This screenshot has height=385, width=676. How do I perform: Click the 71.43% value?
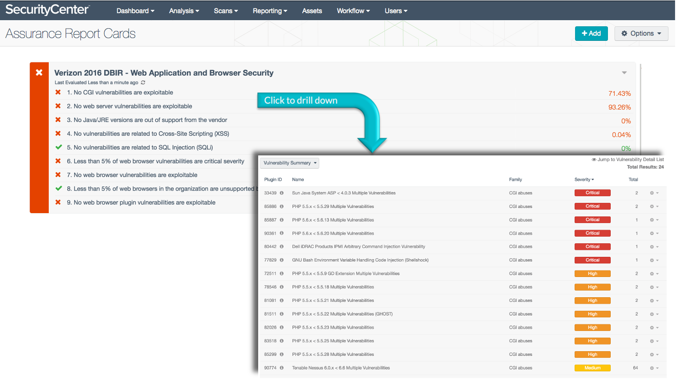620,93
